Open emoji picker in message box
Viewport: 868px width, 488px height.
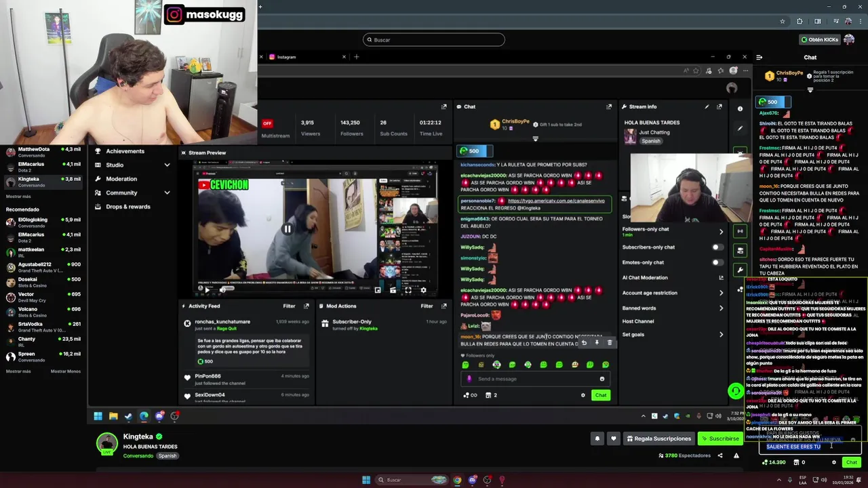601,379
